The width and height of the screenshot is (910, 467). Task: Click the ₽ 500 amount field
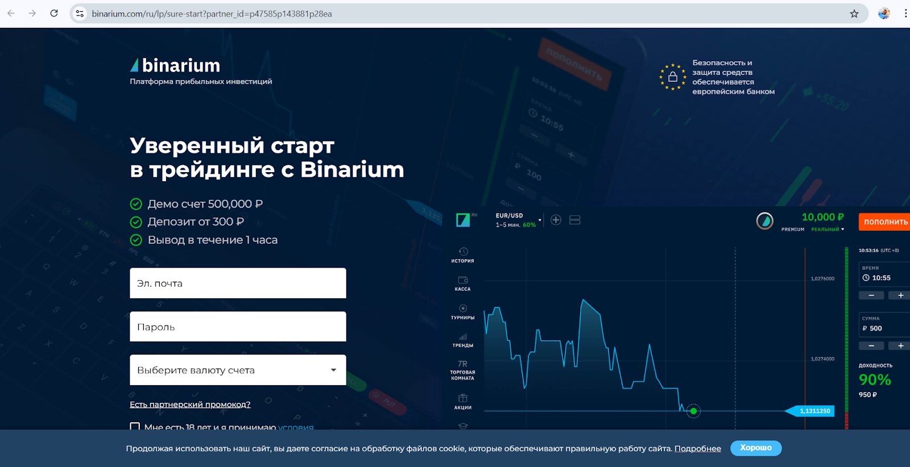click(x=884, y=324)
